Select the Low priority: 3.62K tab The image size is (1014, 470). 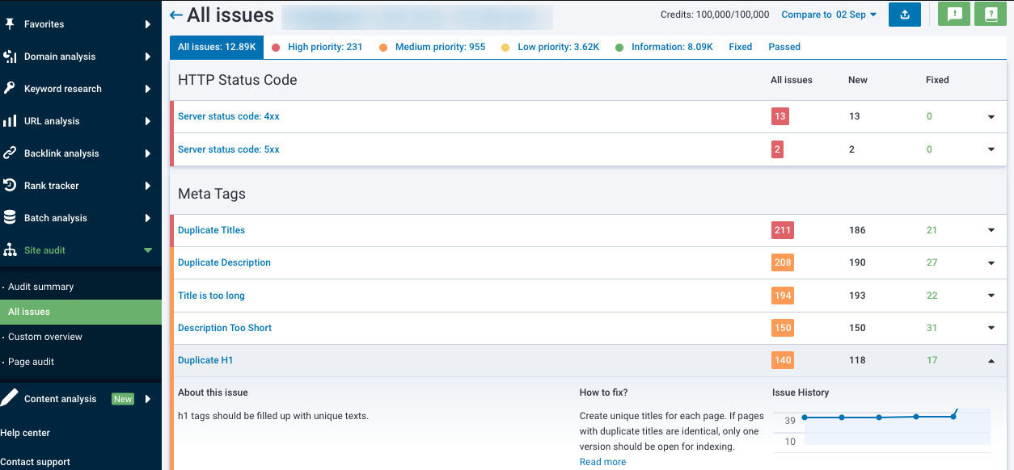[x=558, y=47]
